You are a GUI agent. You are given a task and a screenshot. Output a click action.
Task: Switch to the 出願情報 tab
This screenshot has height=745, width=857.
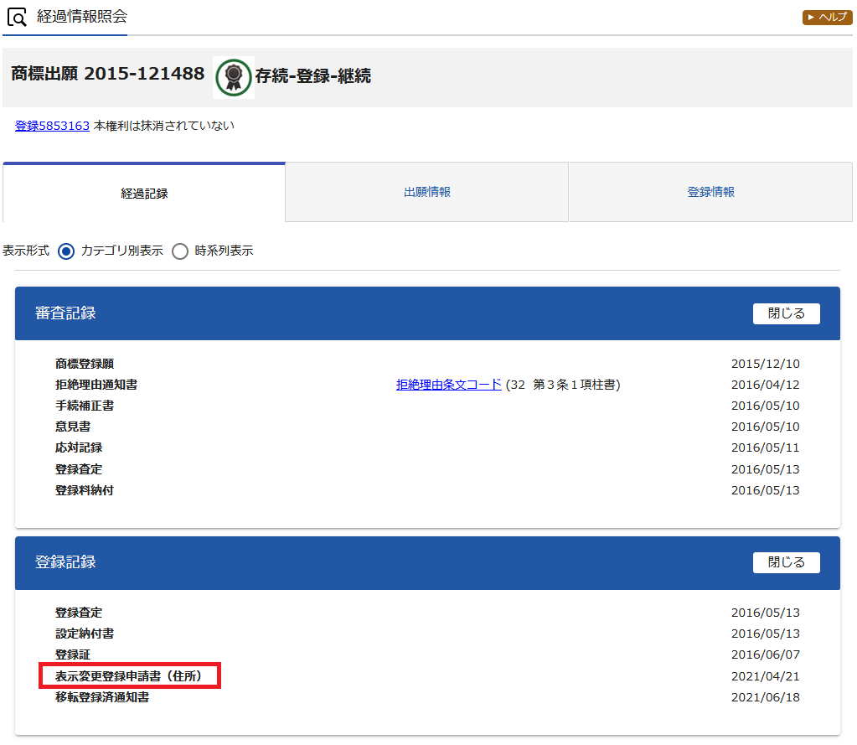coord(427,192)
